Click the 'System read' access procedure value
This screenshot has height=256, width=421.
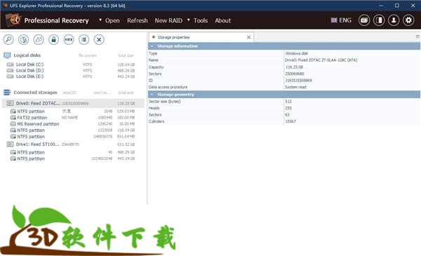pyautogui.click(x=295, y=87)
